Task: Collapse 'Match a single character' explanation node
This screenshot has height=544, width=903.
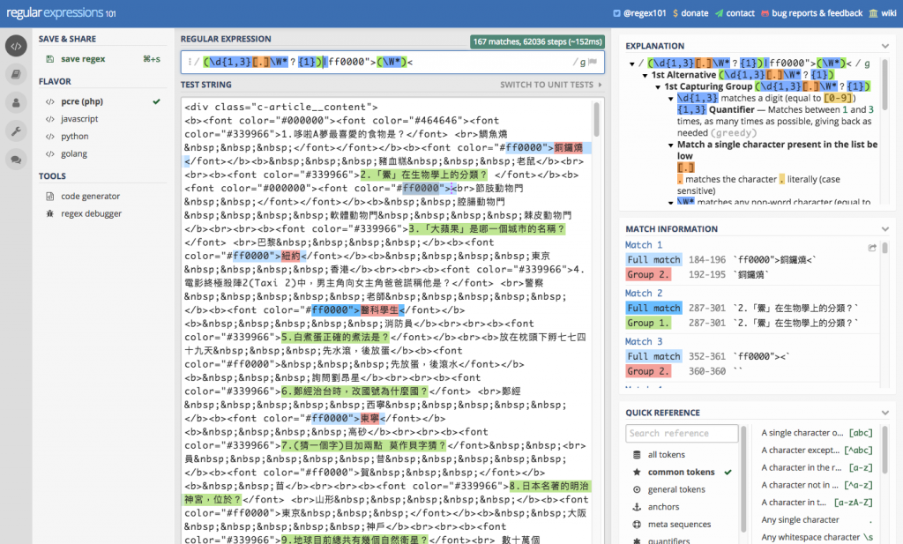Action: tap(671, 145)
